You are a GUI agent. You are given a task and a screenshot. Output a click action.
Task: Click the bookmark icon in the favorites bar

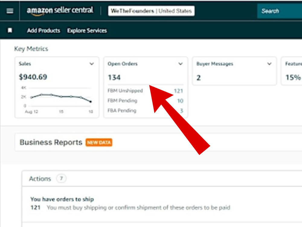pyautogui.click(x=10, y=30)
